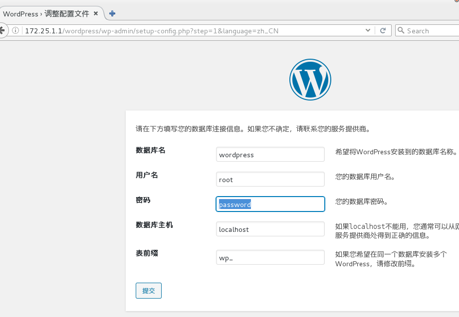Click the 用户名 field containing root
The width and height of the screenshot is (459, 317).
click(x=270, y=179)
